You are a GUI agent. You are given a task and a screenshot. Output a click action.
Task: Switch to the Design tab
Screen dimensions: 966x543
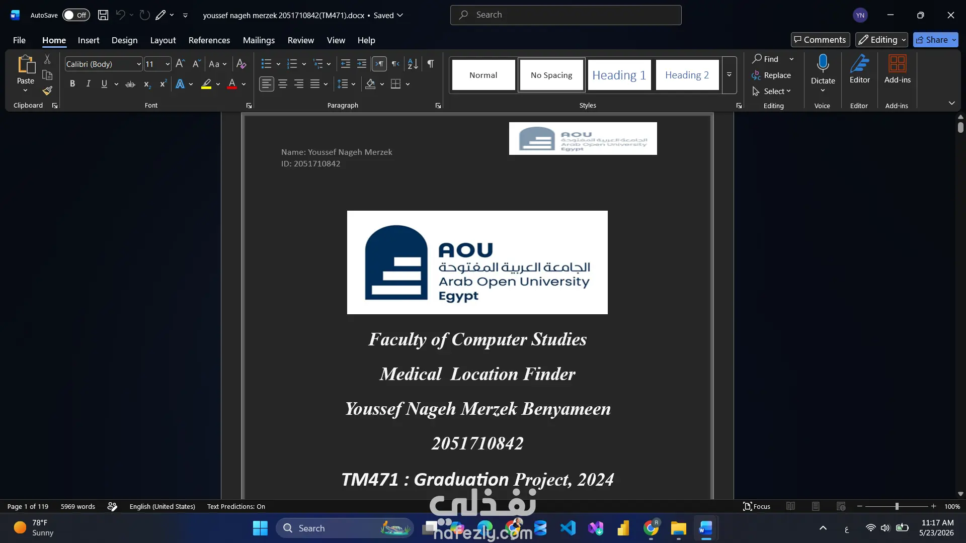pyautogui.click(x=124, y=40)
